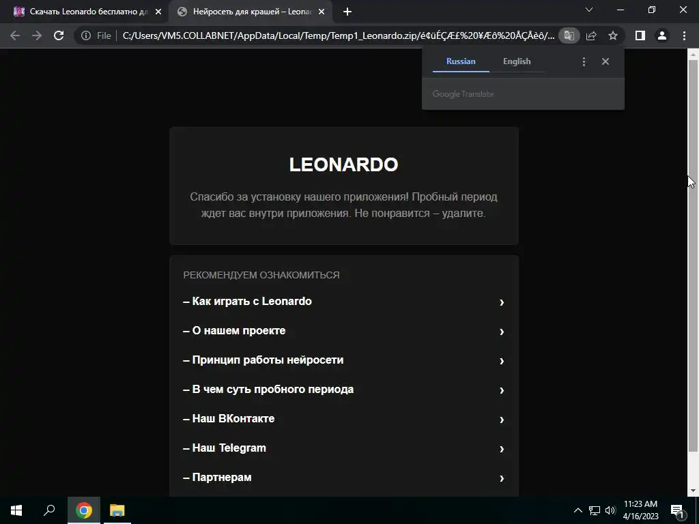Bookmark this page with star icon
This screenshot has width=699, height=524.
613,35
